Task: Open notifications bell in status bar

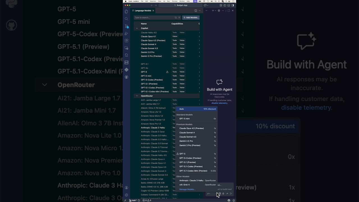Action: tap(234, 200)
